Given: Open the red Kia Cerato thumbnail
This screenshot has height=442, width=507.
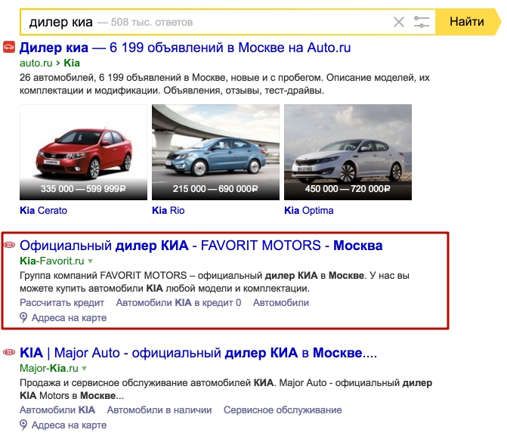Looking at the screenshot, I should (x=83, y=152).
